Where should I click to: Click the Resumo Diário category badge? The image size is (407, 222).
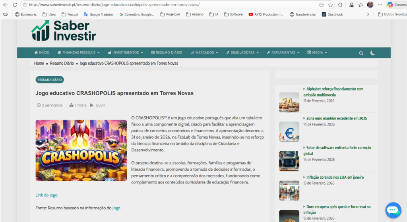click(x=50, y=80)
